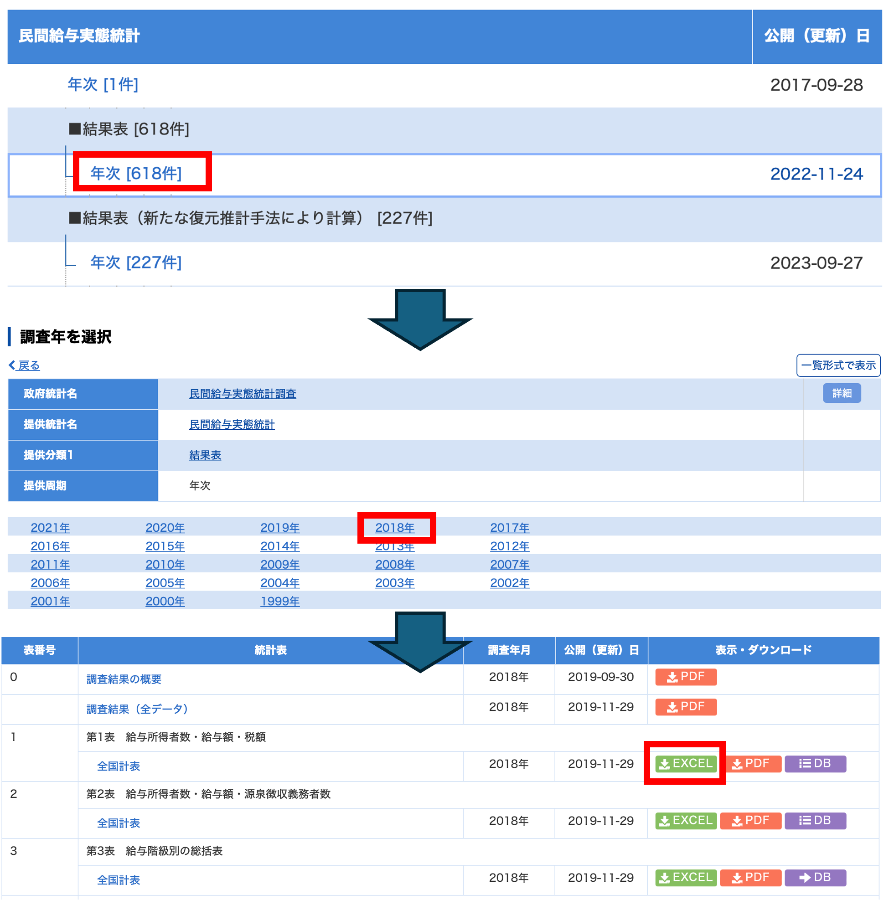This screenshot has width=894, height=900.
Task: Open 年次 [1件] tree entry
Action: tap(103, 84)
